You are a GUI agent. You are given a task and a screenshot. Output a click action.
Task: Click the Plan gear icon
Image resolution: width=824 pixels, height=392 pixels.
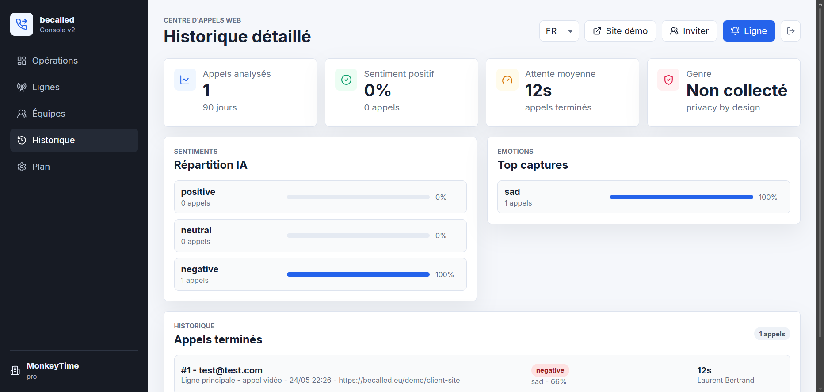click(22, 167)
